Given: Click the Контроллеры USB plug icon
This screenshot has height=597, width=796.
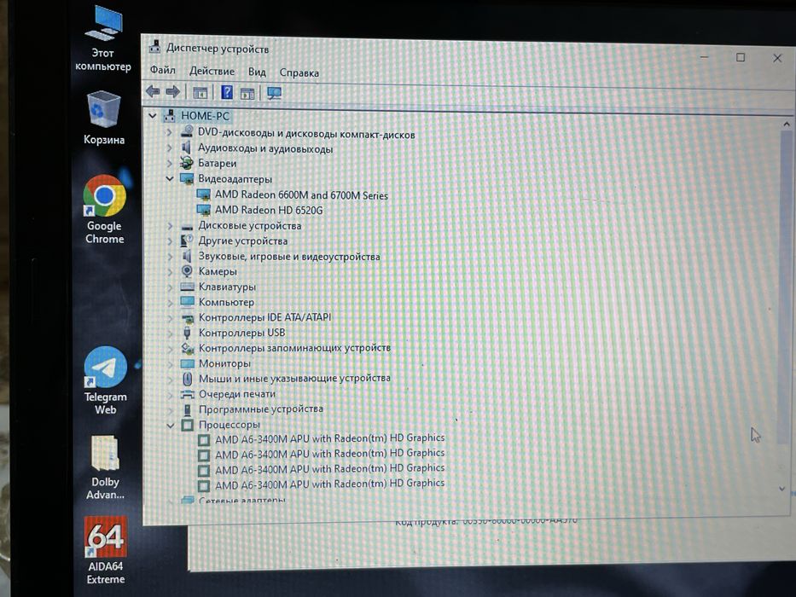Looking at the screenshot, I should point(188,333).
